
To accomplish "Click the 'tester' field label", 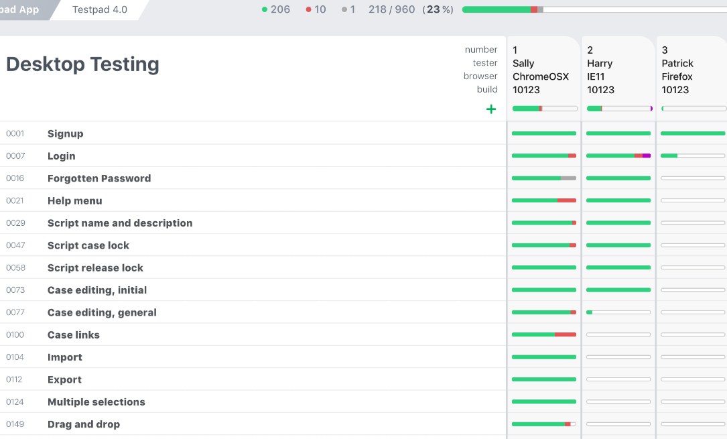I will coord(485,62).
